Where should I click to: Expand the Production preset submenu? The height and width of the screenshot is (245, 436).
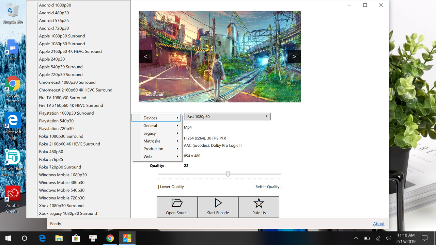coord(156,149)
